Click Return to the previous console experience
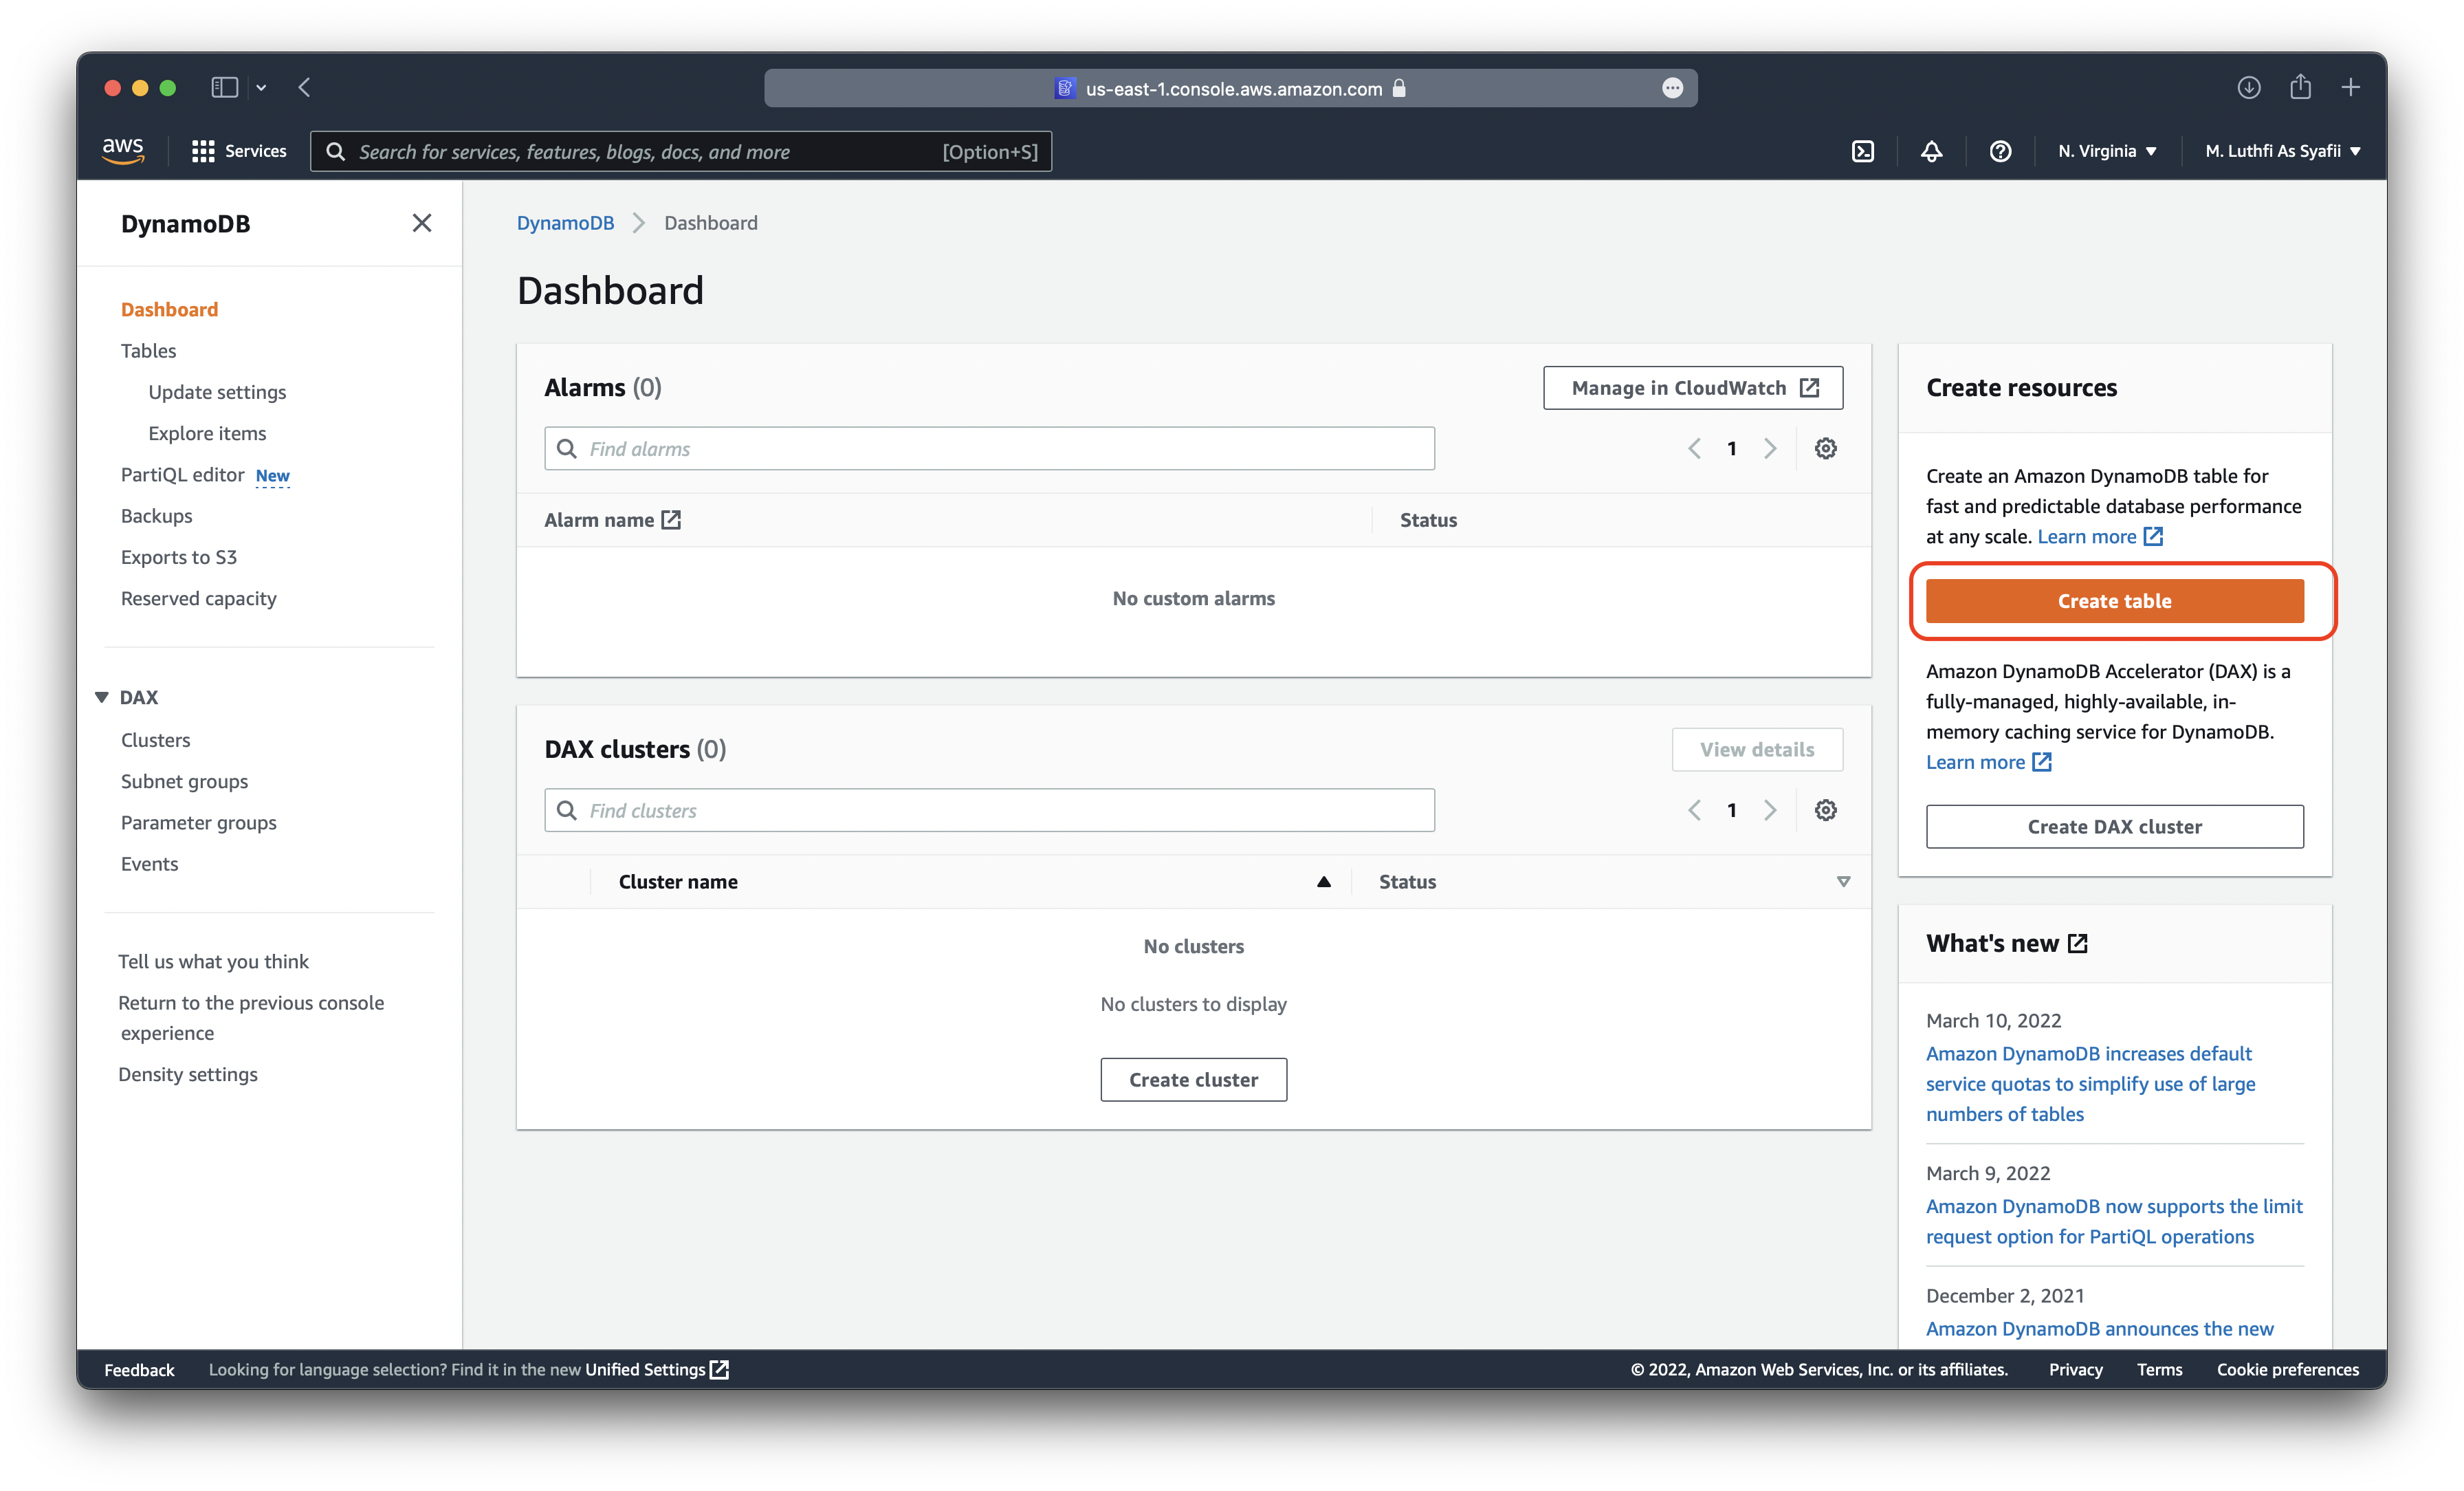Viewport: 2464px width, 1491px height. pyautogui.click(x=251, y=1016)
